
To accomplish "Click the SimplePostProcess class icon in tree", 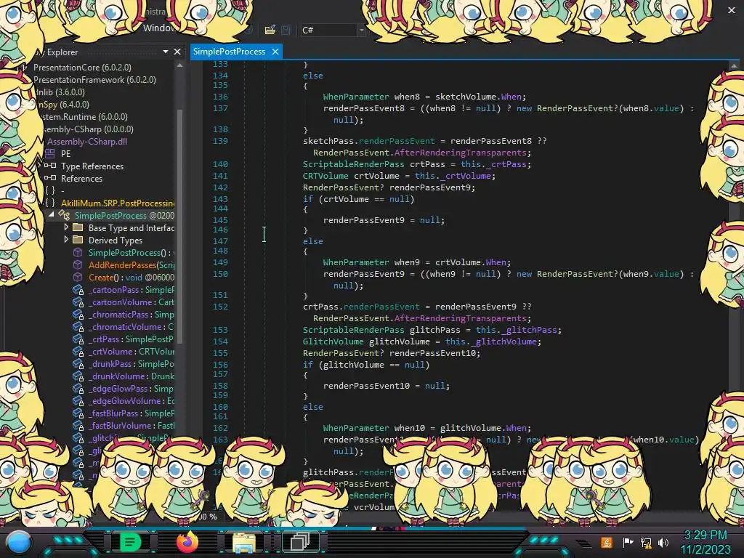I will pos(64,215).
